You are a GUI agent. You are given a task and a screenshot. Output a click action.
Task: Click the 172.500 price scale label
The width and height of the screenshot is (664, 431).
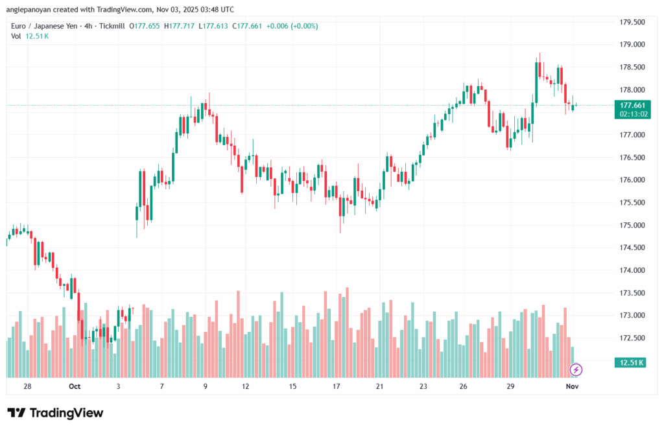pyautogui.click(x=632, y=338)
